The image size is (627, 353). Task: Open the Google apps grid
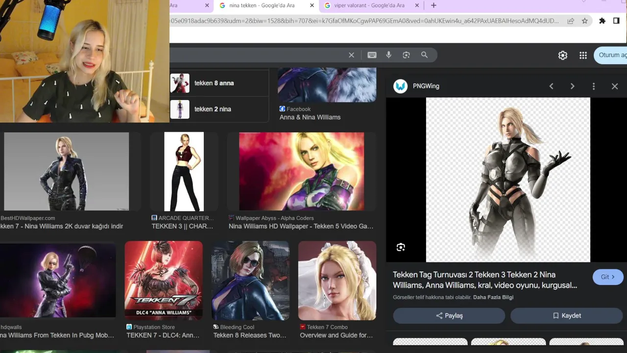(583, 55)
